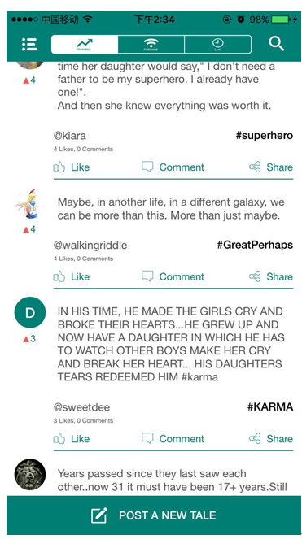Comment on the #KARMA tale

(173, 439)
